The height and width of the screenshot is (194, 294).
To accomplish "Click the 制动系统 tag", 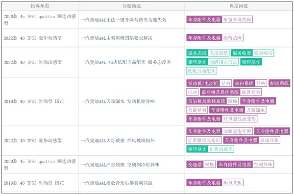I will (x=279, y=83).
